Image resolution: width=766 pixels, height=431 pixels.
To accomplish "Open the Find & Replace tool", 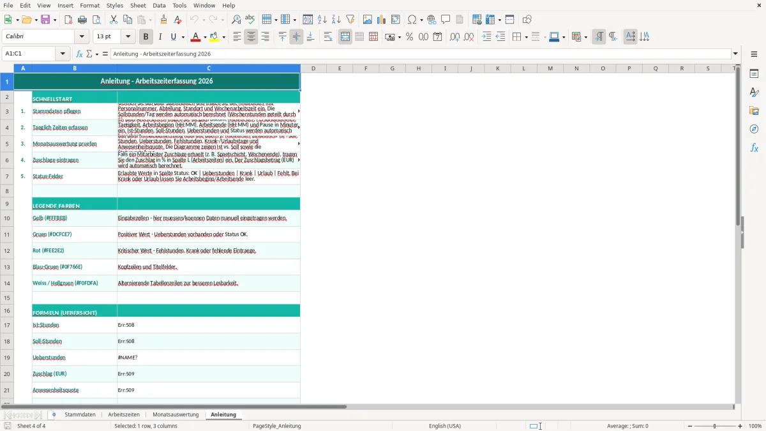I will pyautogui.click(x=236, y=20).
